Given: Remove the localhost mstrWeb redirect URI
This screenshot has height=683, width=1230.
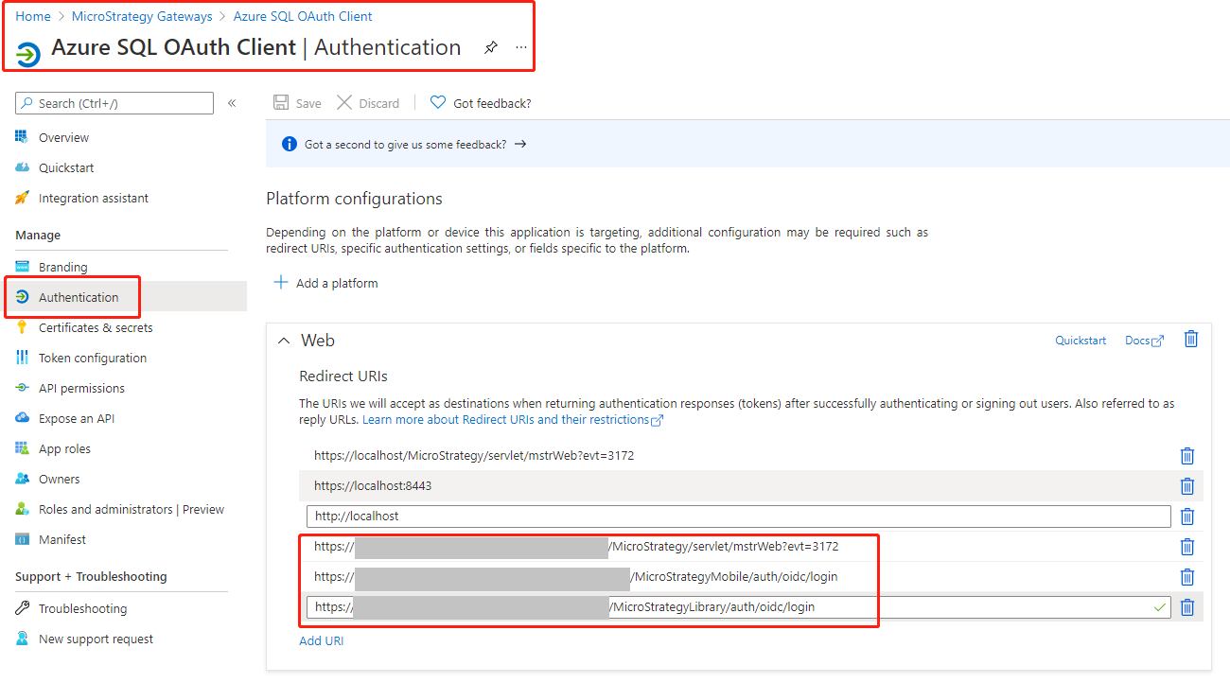Looking at the screenshot, I should [1186, 456].
